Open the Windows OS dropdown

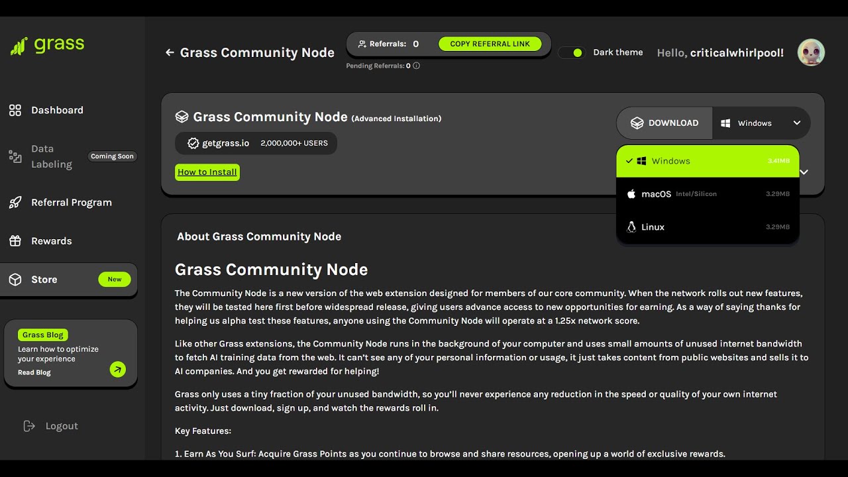761,123
